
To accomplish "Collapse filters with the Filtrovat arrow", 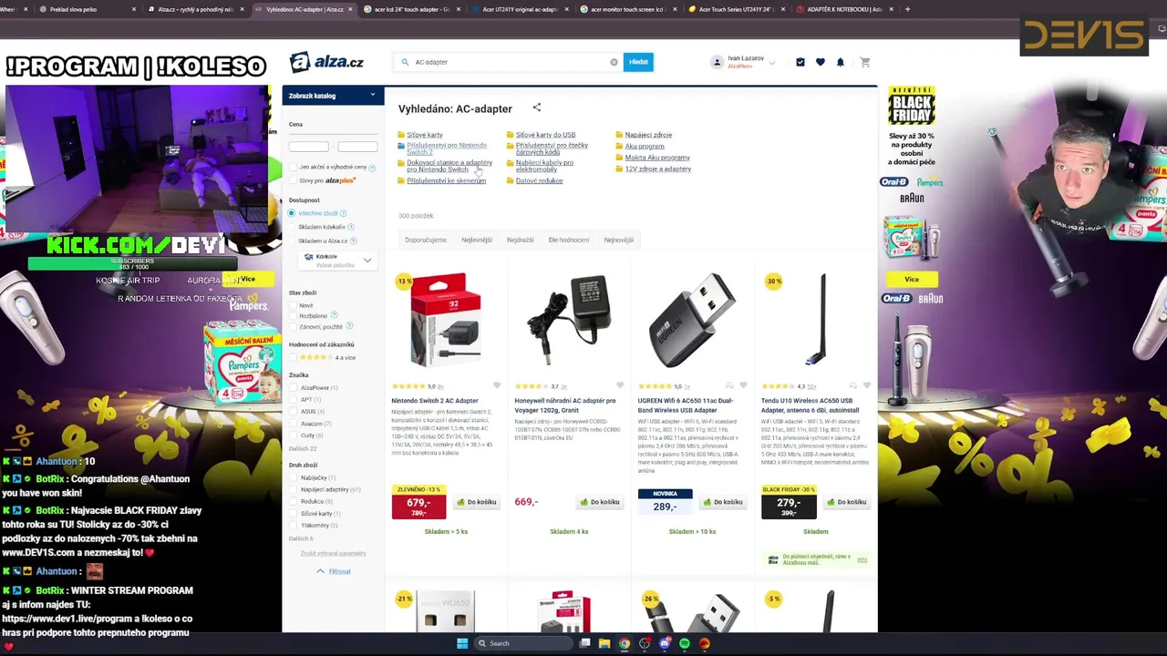I will (x=320, y=571).
